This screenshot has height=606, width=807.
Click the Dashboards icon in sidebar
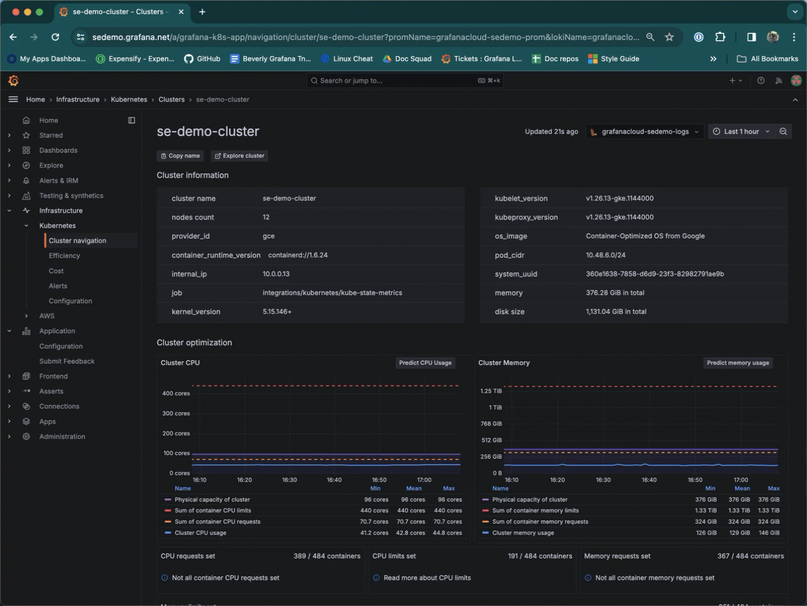[x=26, y=151]
